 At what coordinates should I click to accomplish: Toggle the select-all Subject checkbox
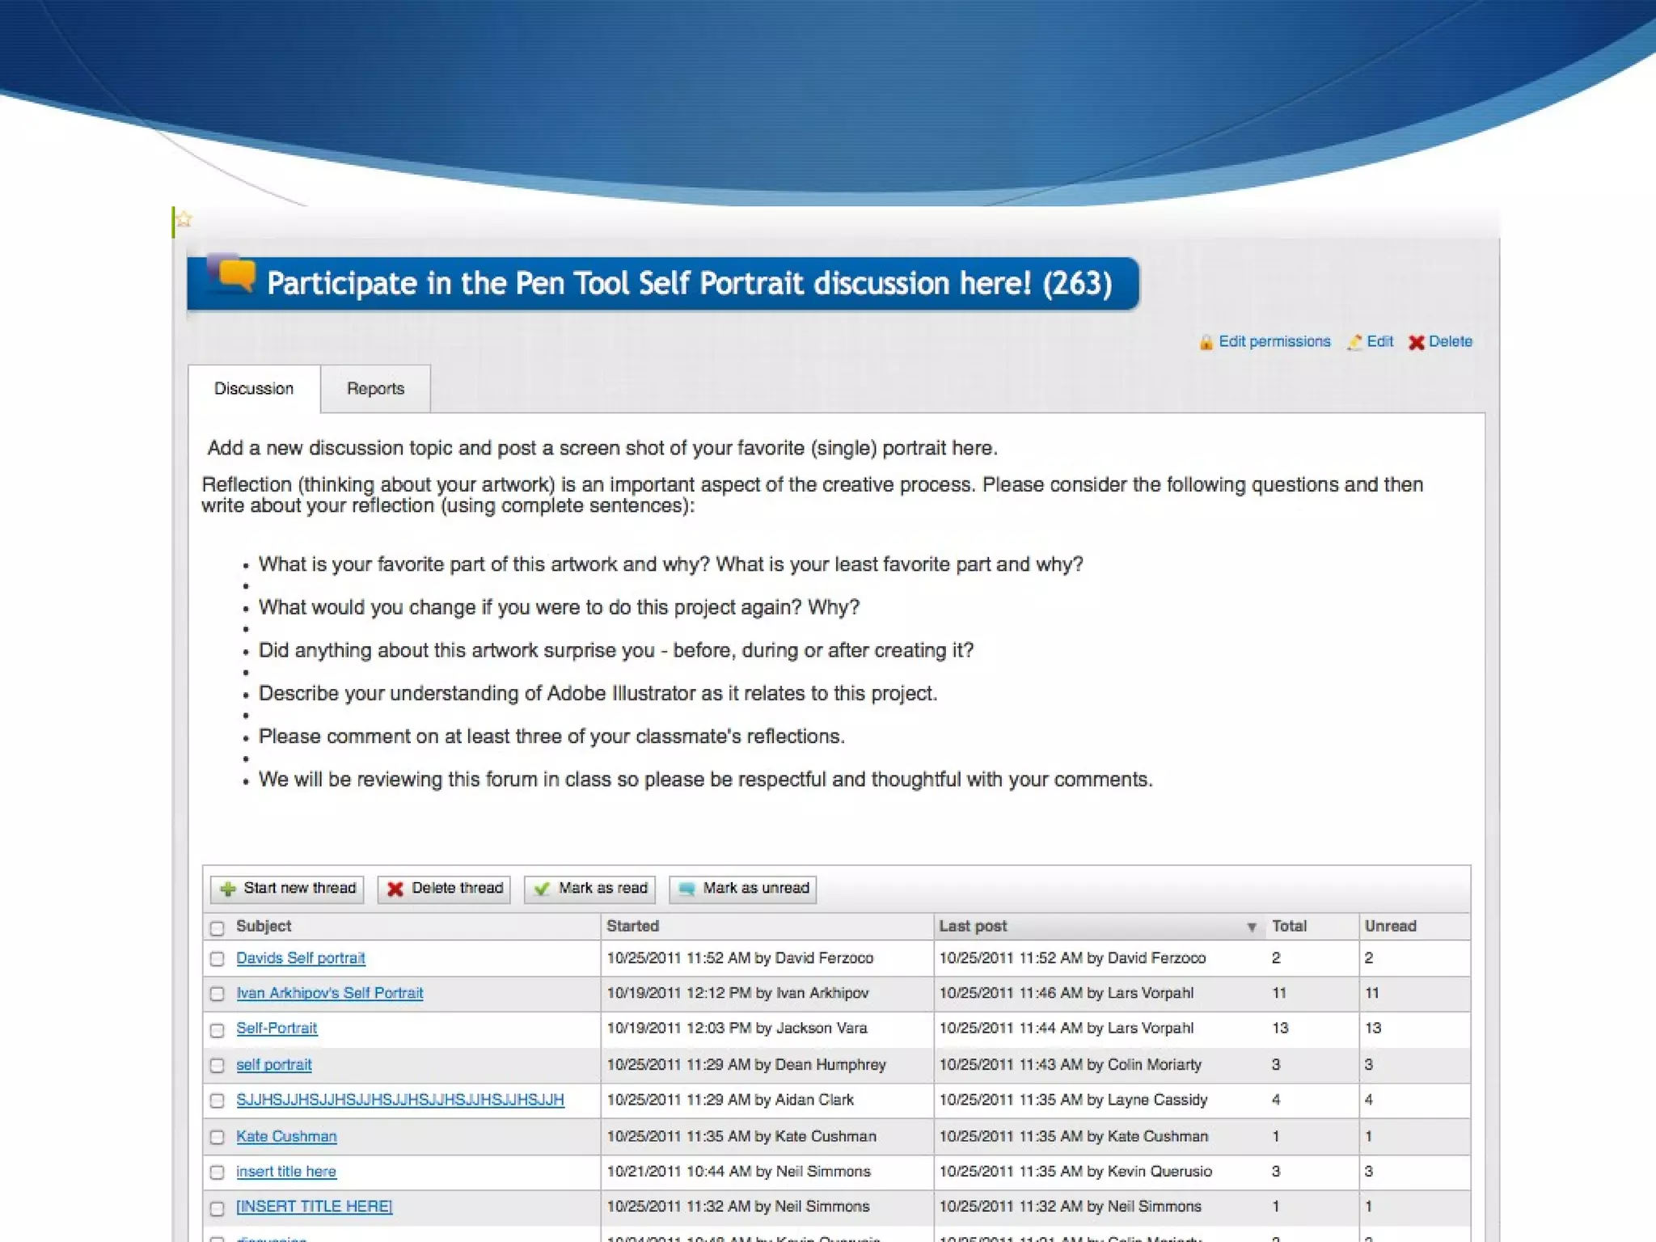pyautogui.click(x=217, y=927)
